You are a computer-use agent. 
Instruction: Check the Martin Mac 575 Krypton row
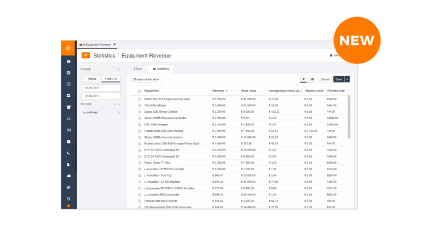[140, 99]
